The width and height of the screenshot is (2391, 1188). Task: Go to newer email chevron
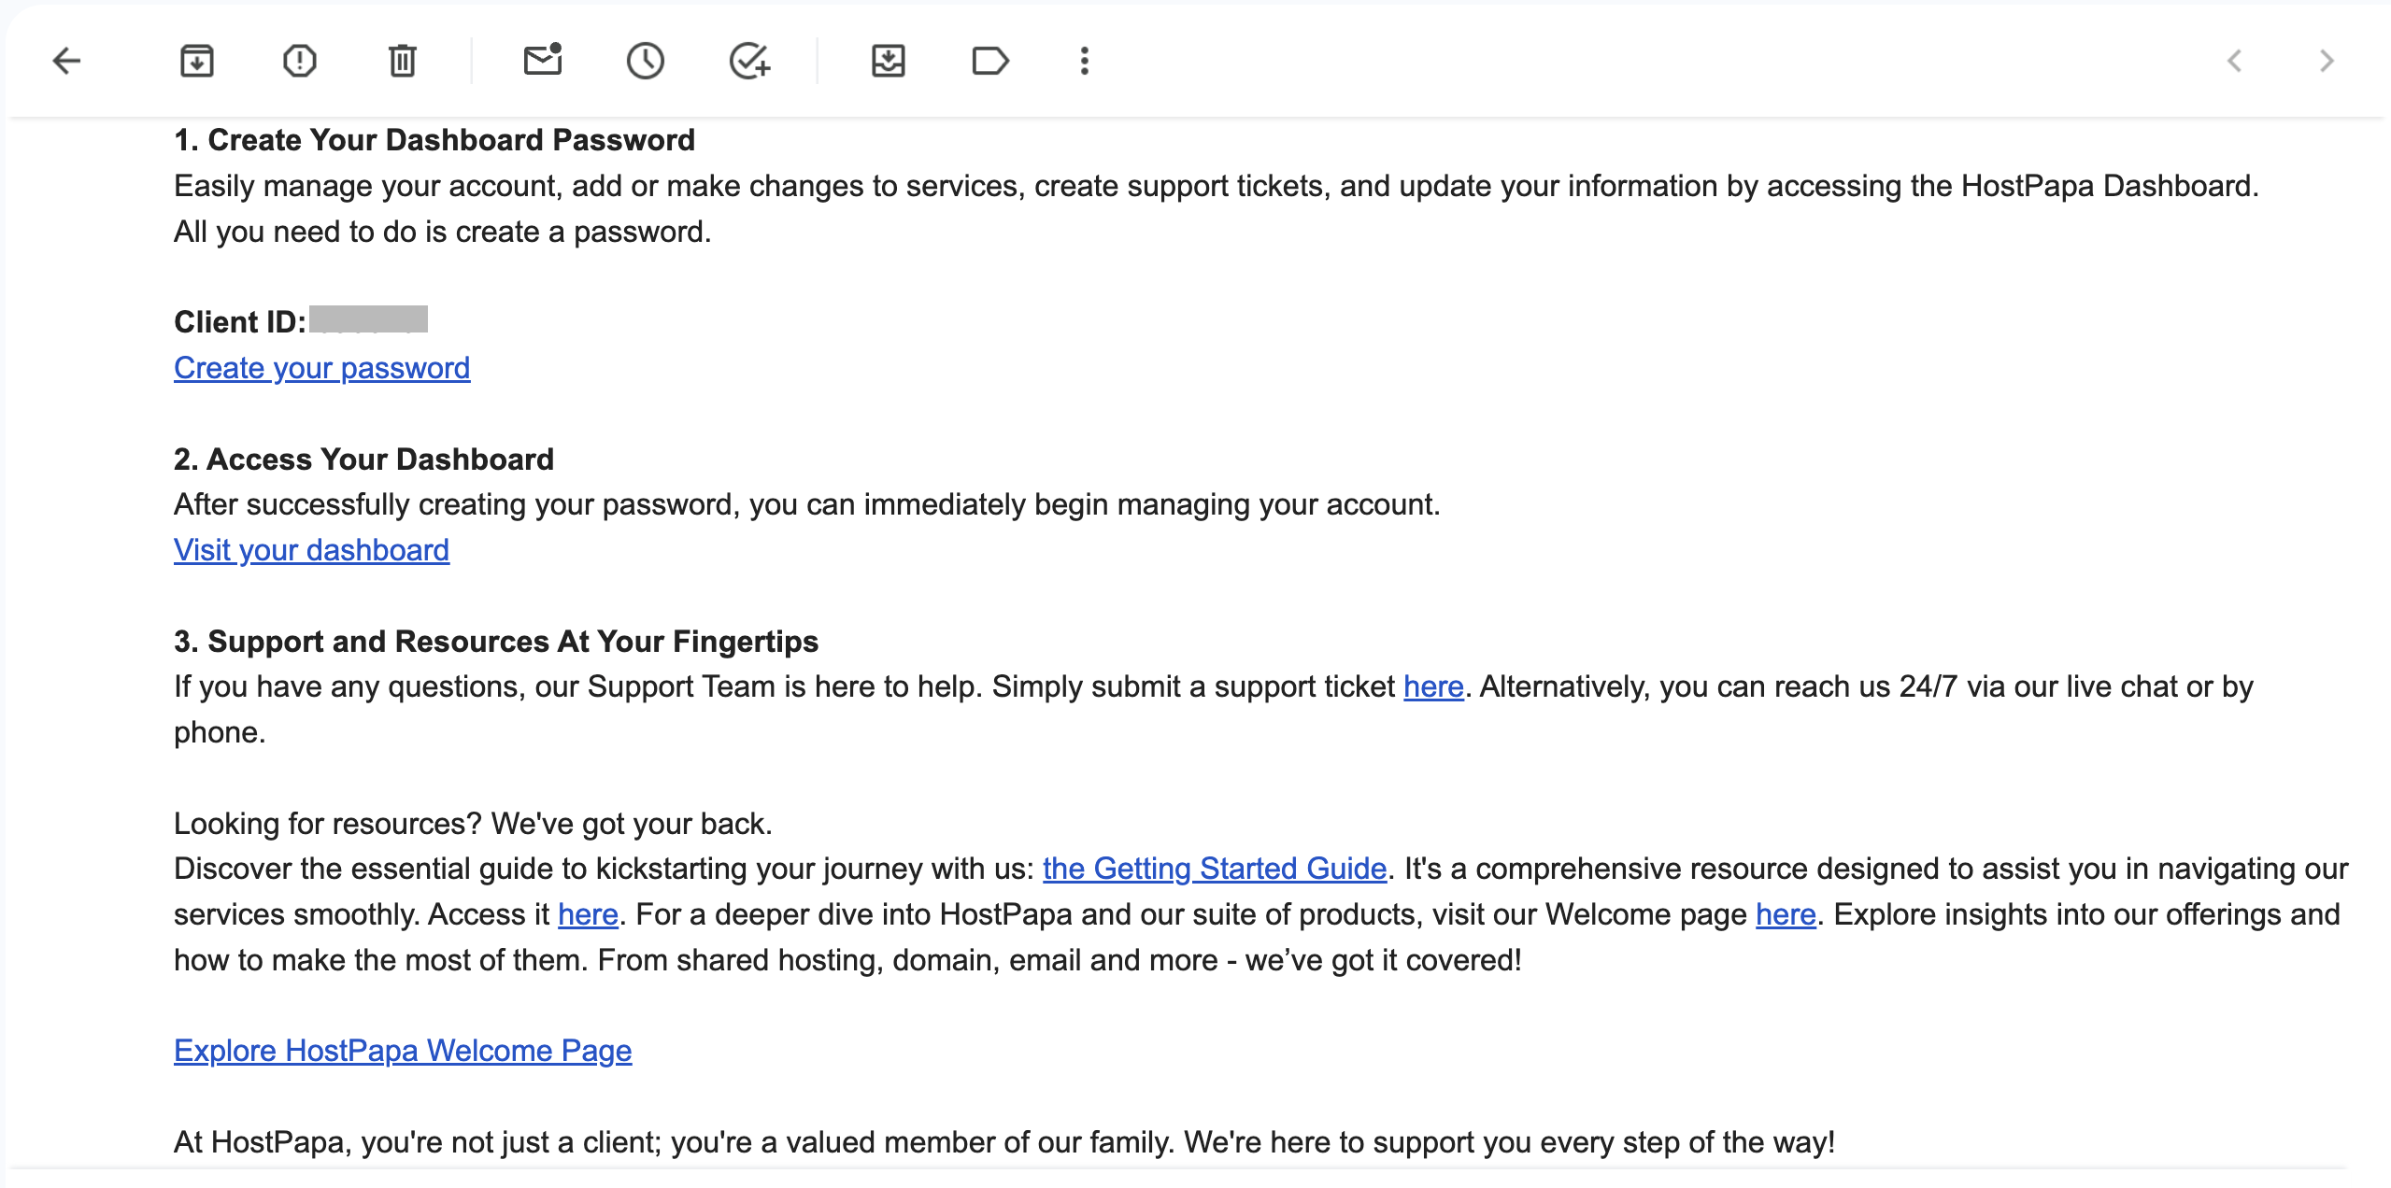pos(2234,62)
